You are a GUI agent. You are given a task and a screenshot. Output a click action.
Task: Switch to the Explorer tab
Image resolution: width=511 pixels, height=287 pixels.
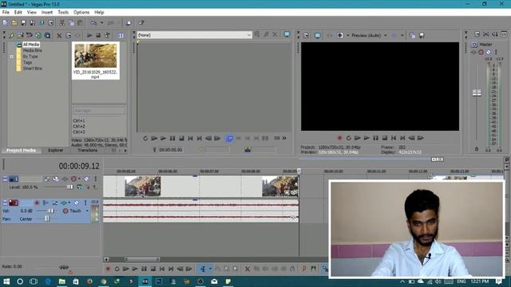click(x=55, y=151)
